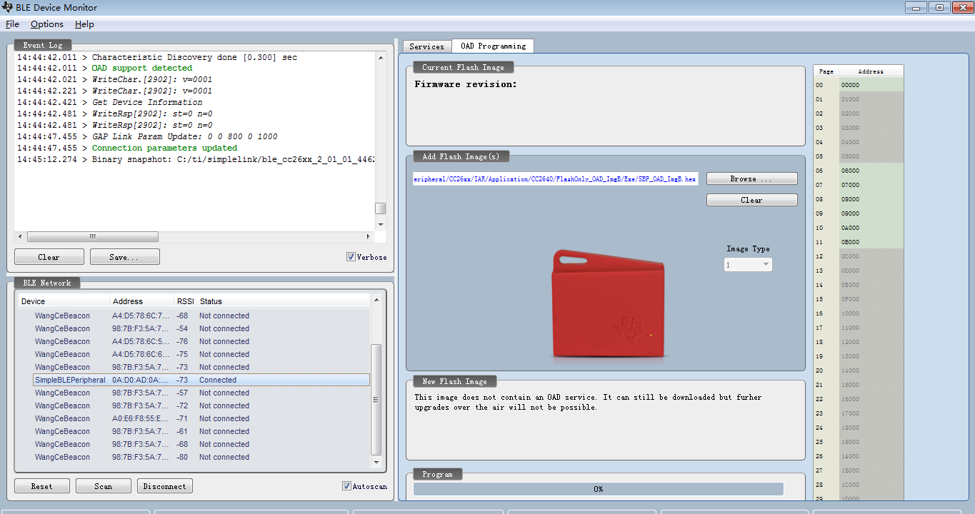The width and height of the screenshot is (975, 514).
Task: Clear the Event Log
Action: (x=49, y=257)
